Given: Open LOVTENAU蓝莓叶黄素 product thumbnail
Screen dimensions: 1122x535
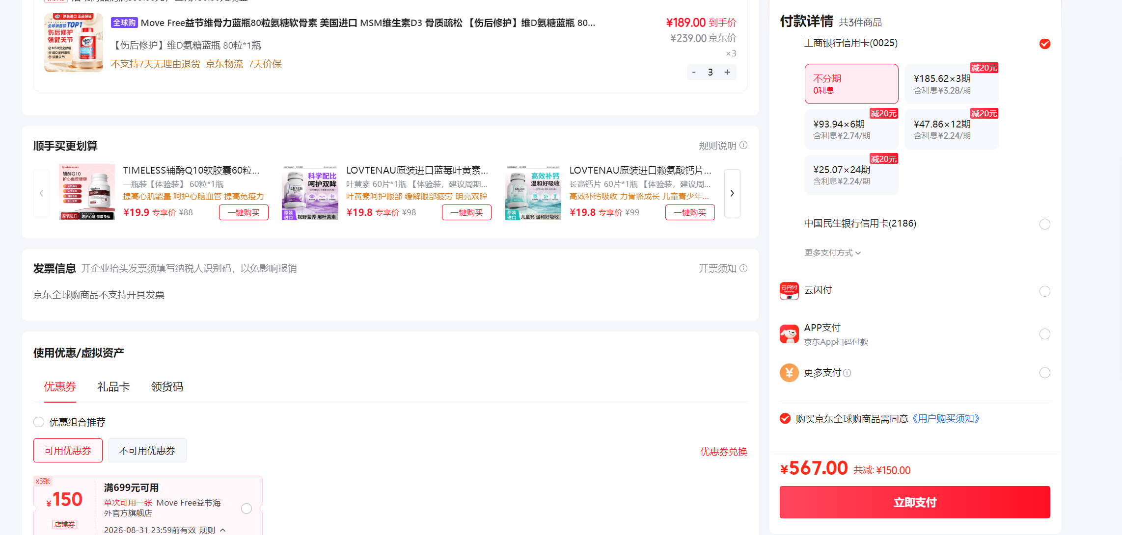Looking at the screenshot, I should pos(310,192).
